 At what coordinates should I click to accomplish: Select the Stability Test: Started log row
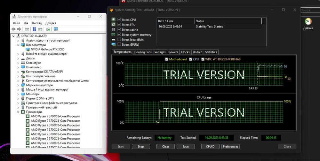coord(209,27)
